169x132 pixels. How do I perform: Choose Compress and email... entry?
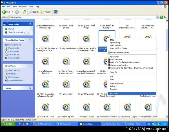132,65
